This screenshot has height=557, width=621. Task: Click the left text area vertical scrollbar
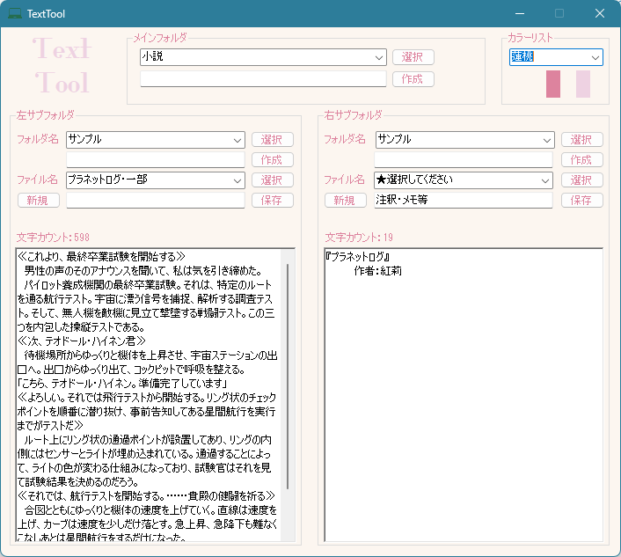[x=287, y=396]
